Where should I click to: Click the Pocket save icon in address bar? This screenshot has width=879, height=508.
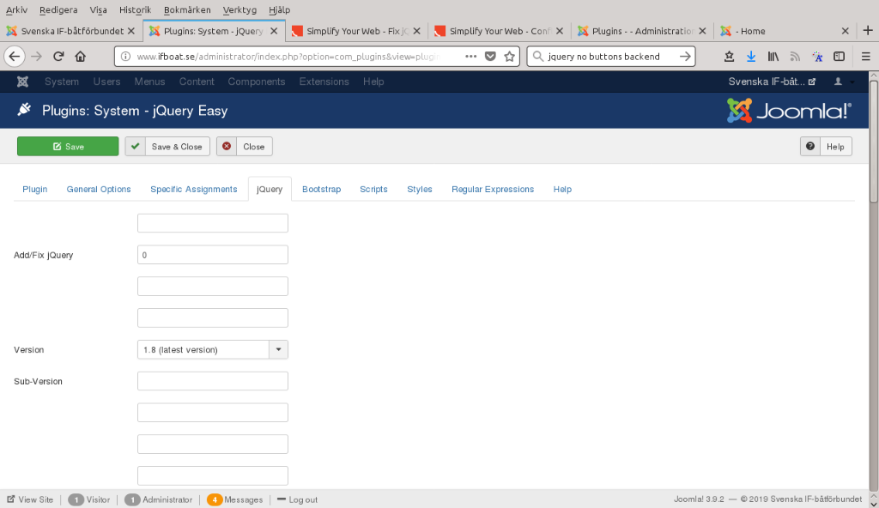[490, 57]
